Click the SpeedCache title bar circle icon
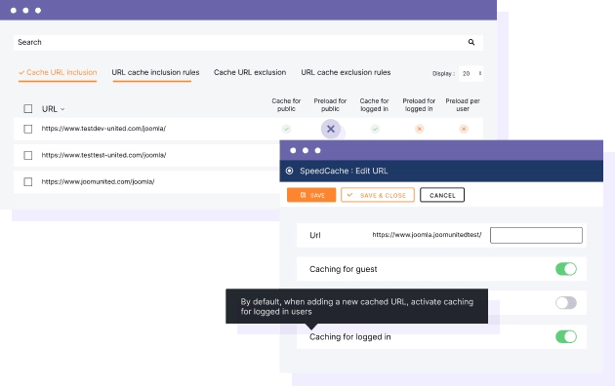This screenshot has height=386, width=615. (290, 171)
